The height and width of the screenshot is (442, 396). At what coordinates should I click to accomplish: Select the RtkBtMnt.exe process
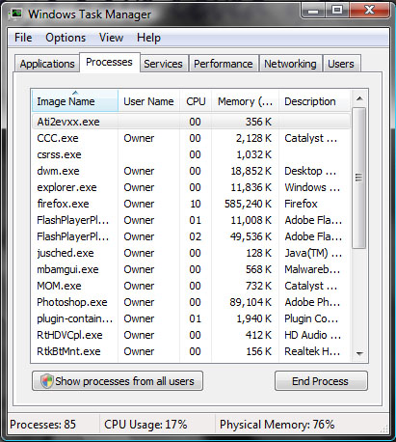point(191,351)
